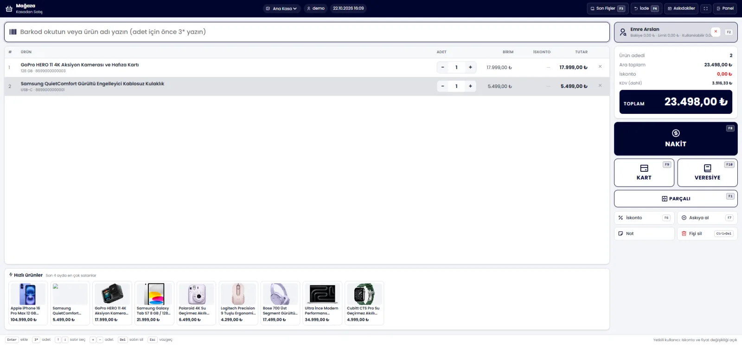The height and width of the screenshot is (345, 742).
Task: Increase quantity of GoPro HERO 11
Action: [470, 67]
